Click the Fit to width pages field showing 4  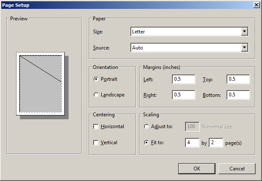click(192, 143)
